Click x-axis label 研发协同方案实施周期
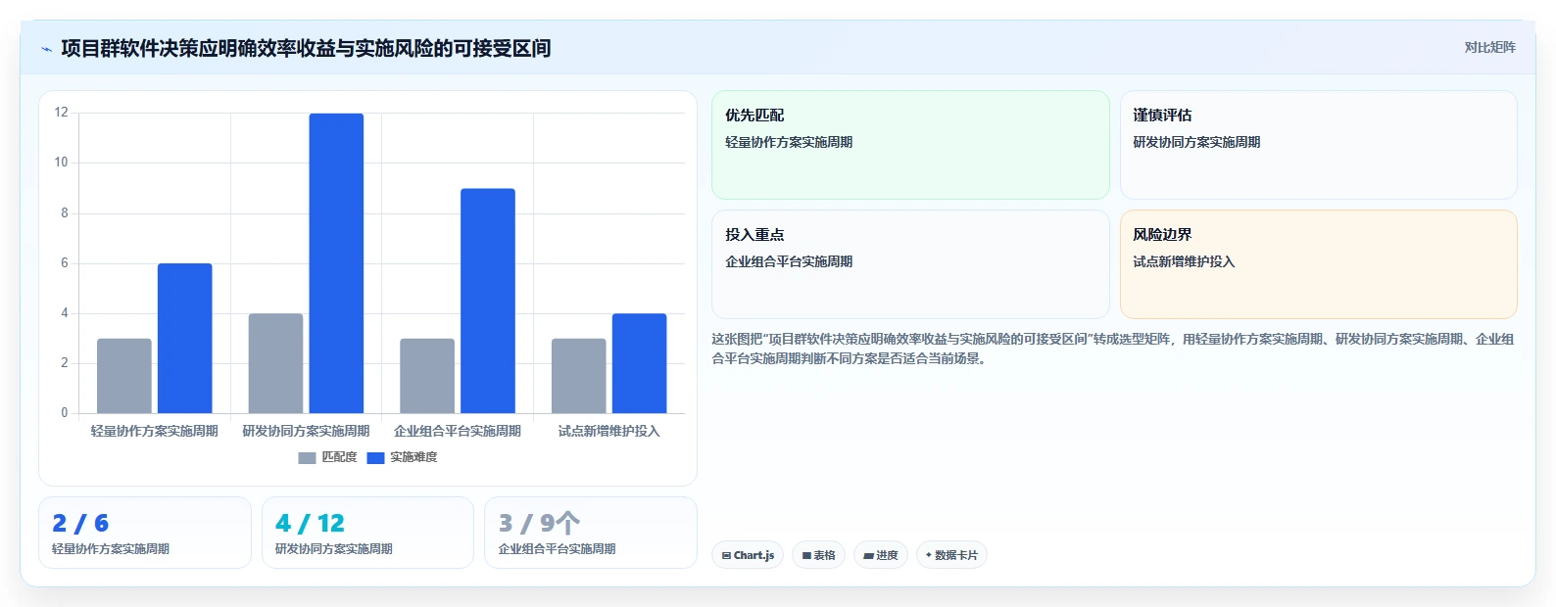The width and height of the screenshot is (1556, 607). click(306, 431)
